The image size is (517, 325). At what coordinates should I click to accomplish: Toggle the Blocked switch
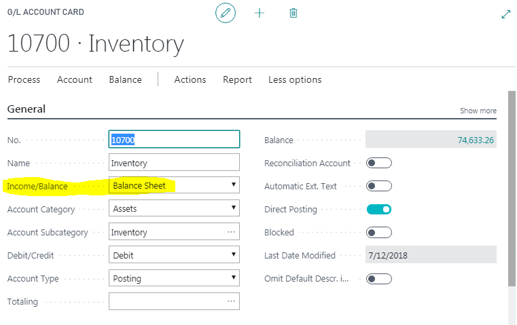[x=379, y=232]
